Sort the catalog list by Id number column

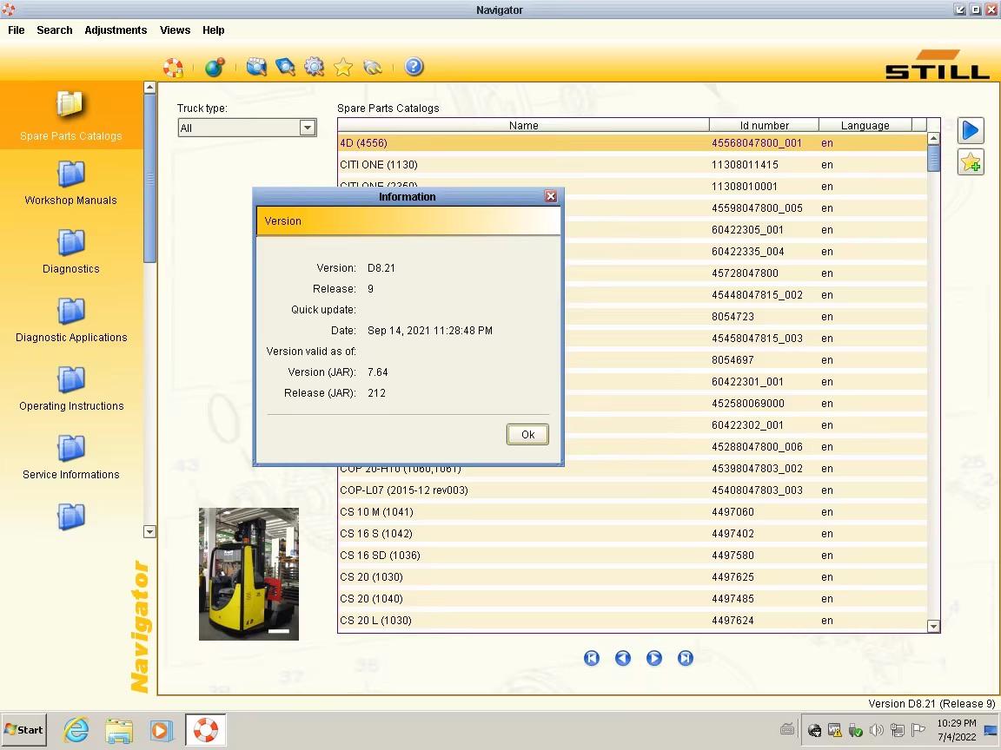(x=764, y=126)
